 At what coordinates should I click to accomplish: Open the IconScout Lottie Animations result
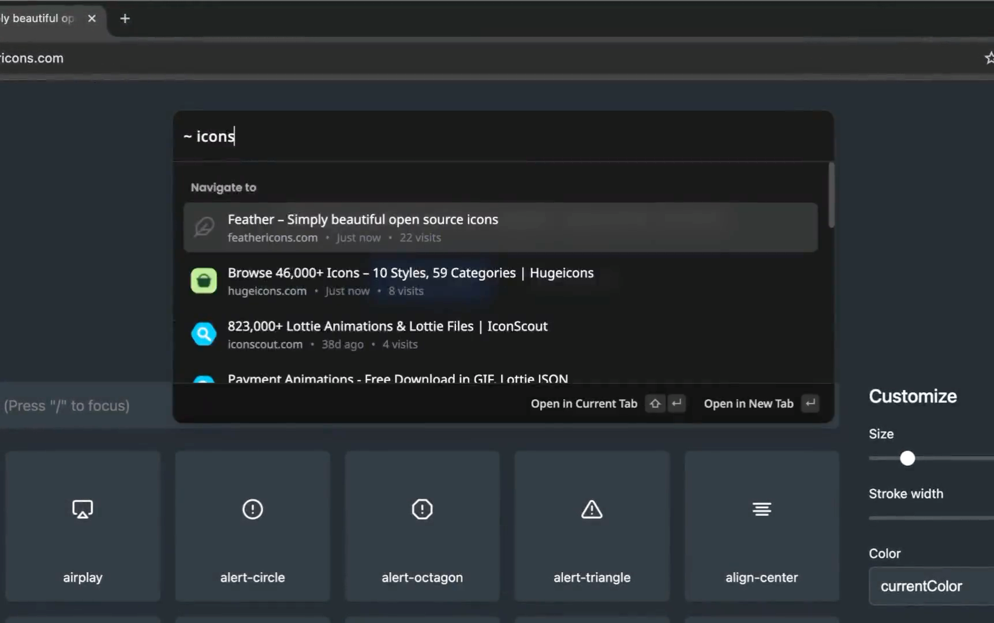pos(387,326)
